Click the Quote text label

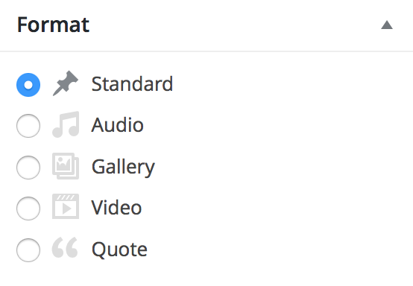[x=119, y=250]
